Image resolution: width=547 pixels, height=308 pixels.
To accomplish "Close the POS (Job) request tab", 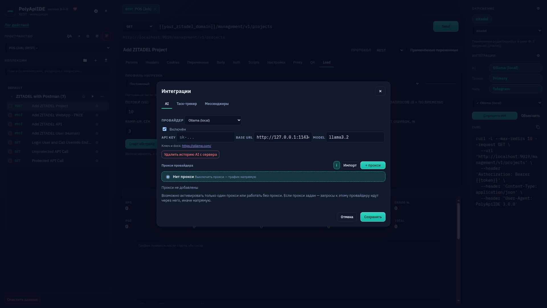I will (155, 9).
